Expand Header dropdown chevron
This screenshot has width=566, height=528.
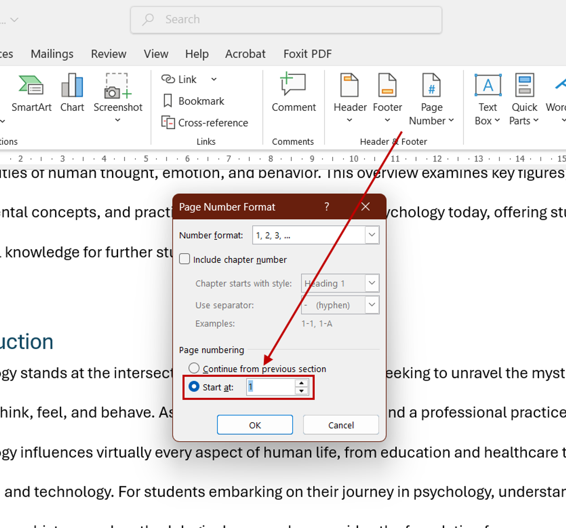pos(349,120)
